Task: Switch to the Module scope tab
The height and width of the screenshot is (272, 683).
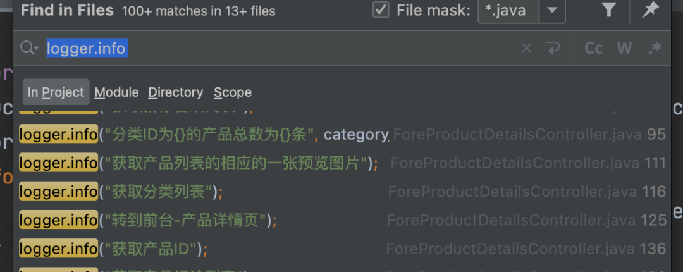Action: click(x=116, y=92)
